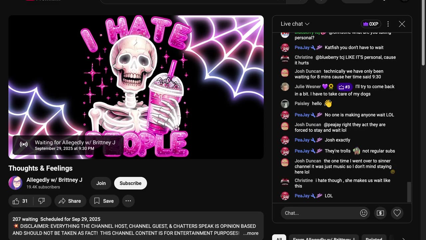
Task: Send a heart reaction in chat
Action: [x=397, y=213]
